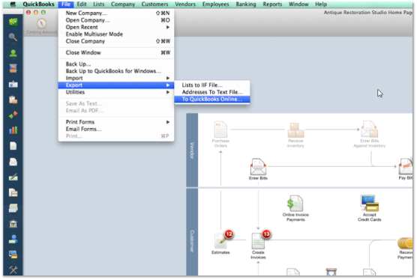Open the Purchase Orders workflow icon
Viewport: 417px width, 280px height.
point(220,130)
